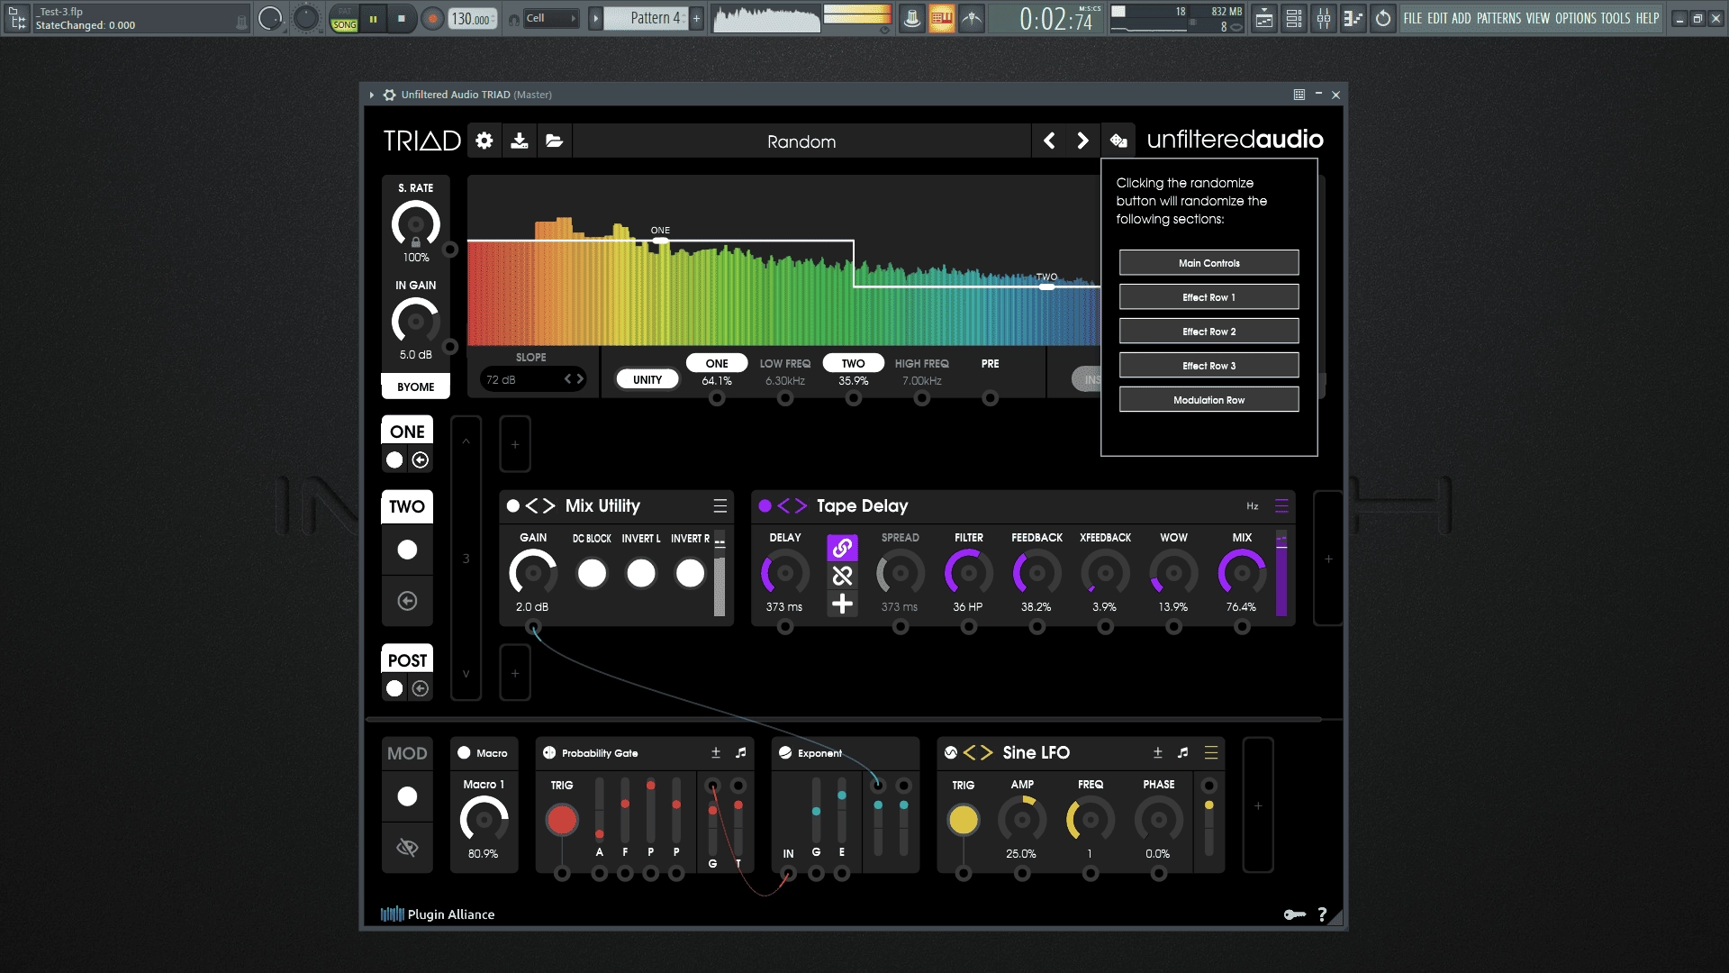1729x973 pixels.
Task: Go to next preset arrow
Action: [1082, 141]
